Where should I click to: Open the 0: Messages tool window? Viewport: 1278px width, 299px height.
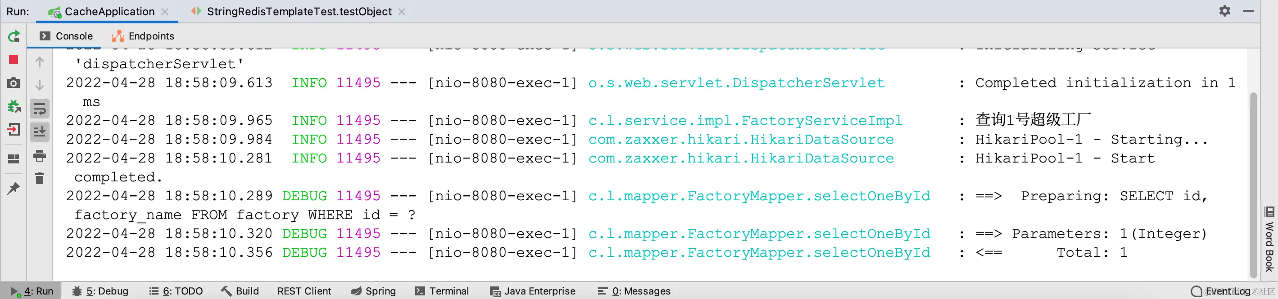(634, 291)
